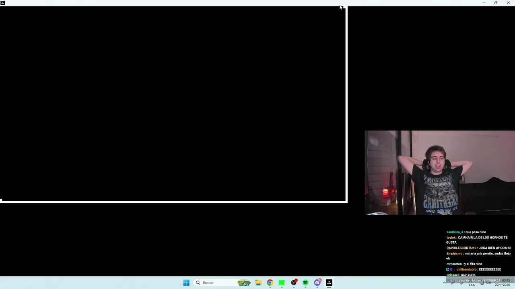Open File Explorer from the taskbar
Image resolution: width=515 pixels, height=289 pixels.
point(258,283)
